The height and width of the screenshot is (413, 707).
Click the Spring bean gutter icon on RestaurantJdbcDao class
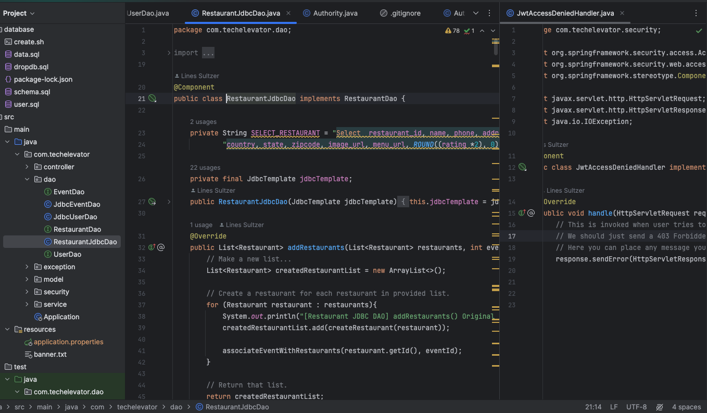click(x=151, y=98)
